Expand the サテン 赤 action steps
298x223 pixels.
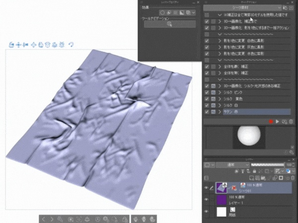click(220, 111)
